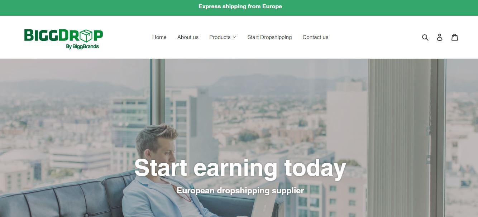Image resolution: width=478 pixels, height=217 pixels.
Task: Open the search magnifier icon
Action: pyautogui.click(x=425, y=37)
